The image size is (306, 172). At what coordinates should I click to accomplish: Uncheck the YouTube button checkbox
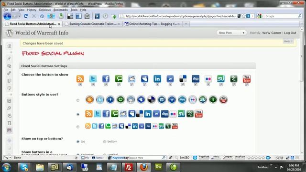[x=247, y=85]
